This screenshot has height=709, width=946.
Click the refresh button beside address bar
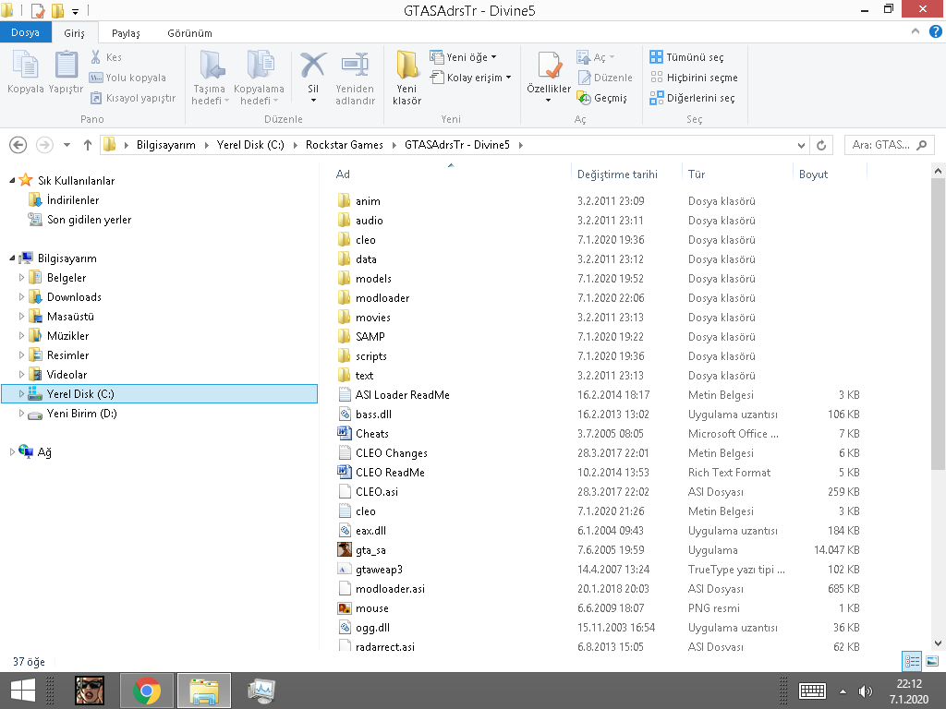pos(821,145)
